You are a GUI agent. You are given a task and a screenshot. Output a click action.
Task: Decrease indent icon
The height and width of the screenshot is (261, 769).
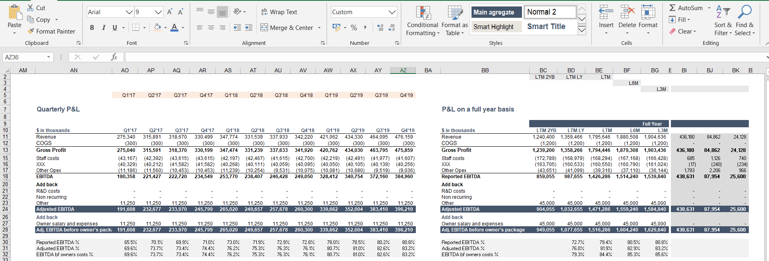click(x=237, y=27)
